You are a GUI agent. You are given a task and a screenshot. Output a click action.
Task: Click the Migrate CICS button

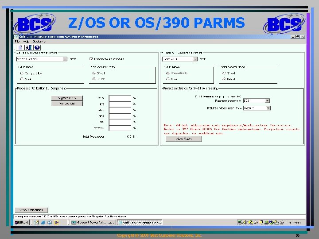pos(67,98)
